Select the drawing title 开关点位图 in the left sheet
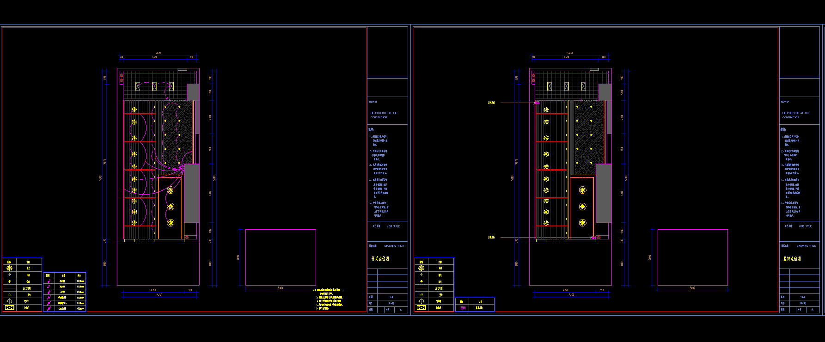Screen dimensions: 825x342 point(380,259)
